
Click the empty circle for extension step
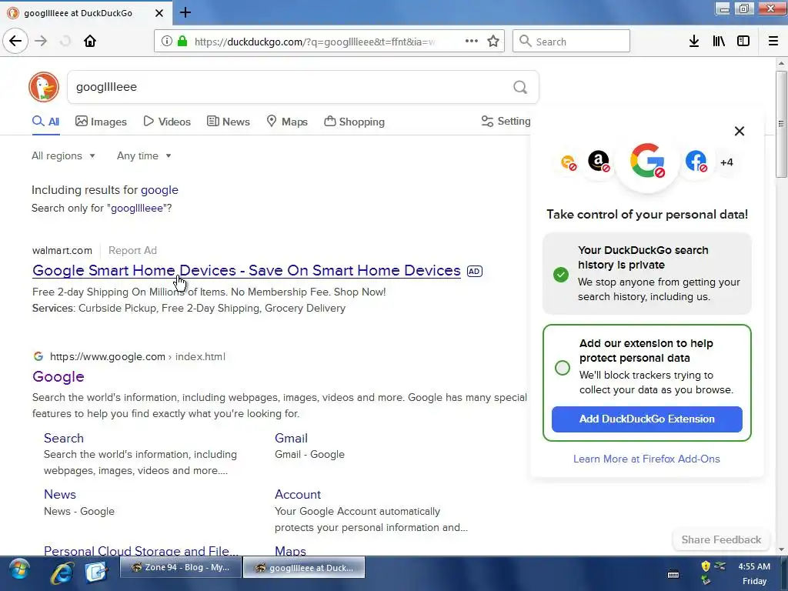pos(563,368)
